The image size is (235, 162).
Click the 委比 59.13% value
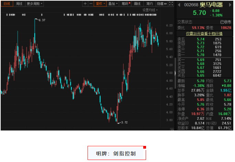pyautogui.click(x=198, y=28)
